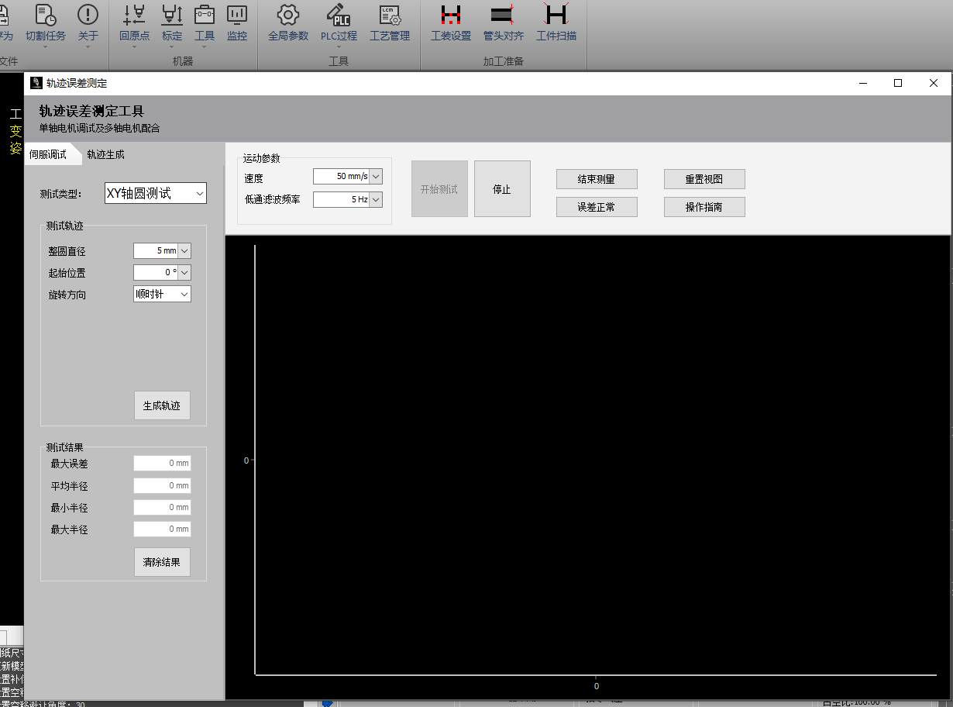This screenshot has width=953, height=707.
Task: Click the 测试轨迹 group label
Action: [x=64, y=226]
